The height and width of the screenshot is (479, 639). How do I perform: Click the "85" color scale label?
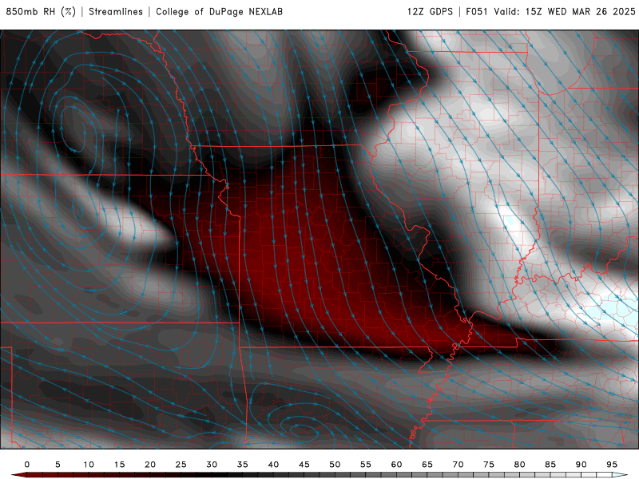click(550, 465)
